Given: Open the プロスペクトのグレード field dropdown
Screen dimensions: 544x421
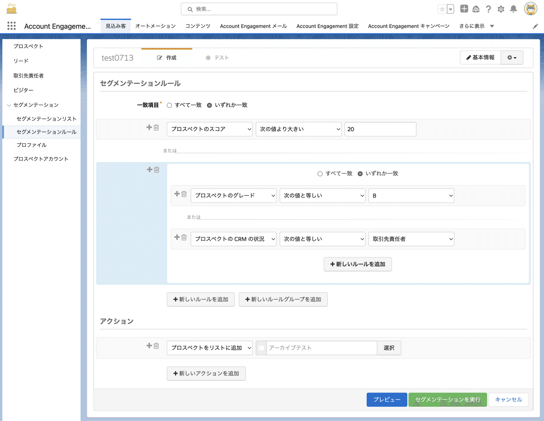Looking at the screenshot, I should click(x=233, y=196).
